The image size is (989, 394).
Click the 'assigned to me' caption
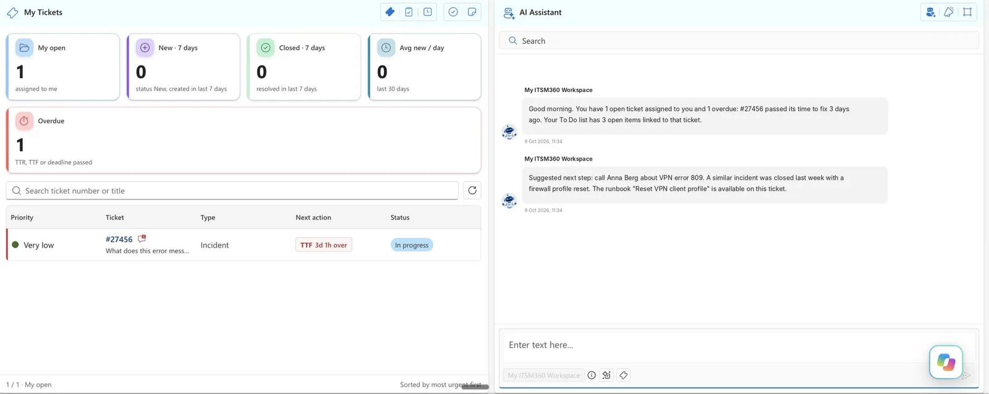point(36,89)
